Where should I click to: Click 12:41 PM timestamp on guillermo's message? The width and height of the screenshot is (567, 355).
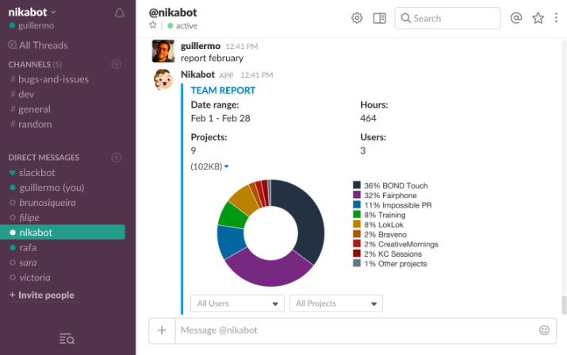(242, 46)
